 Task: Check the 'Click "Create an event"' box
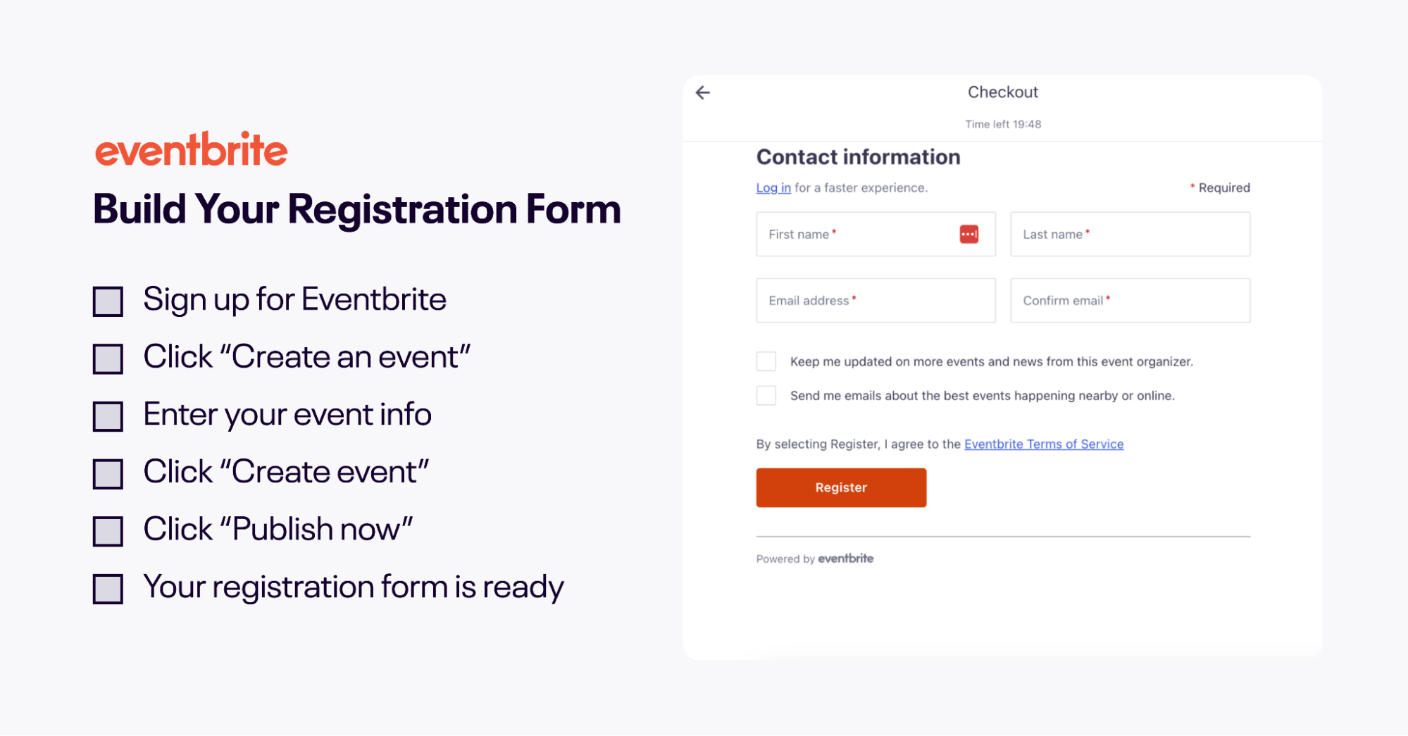point(108,359)
